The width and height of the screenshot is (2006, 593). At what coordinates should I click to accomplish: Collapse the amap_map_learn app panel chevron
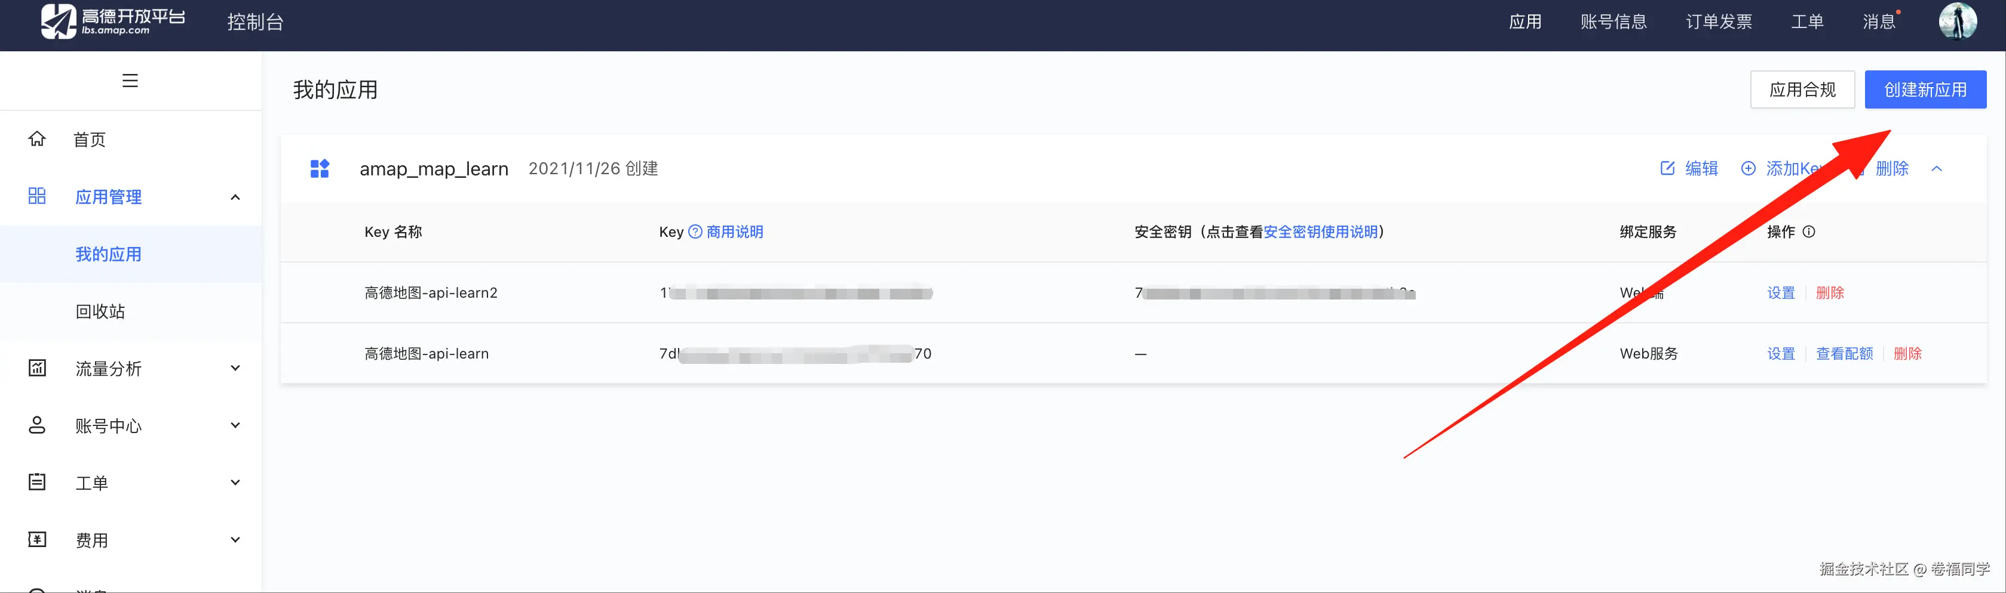pyautogui.click(x=1937, y=169)
